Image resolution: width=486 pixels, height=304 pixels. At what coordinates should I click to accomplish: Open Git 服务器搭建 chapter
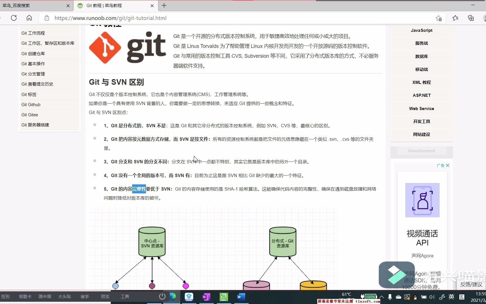click(35, 125)
